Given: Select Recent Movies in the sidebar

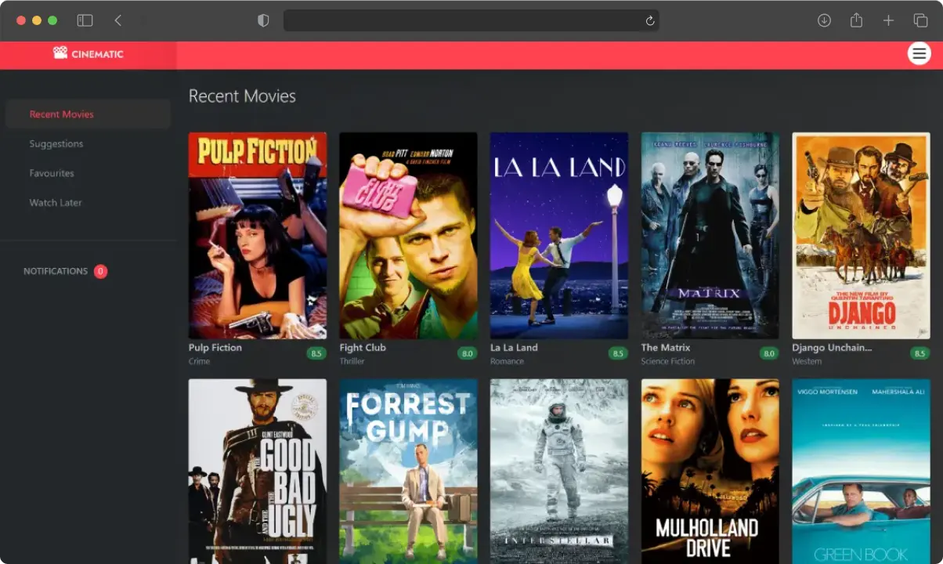Looking at the screenshot, I should [x=88, y=114].
